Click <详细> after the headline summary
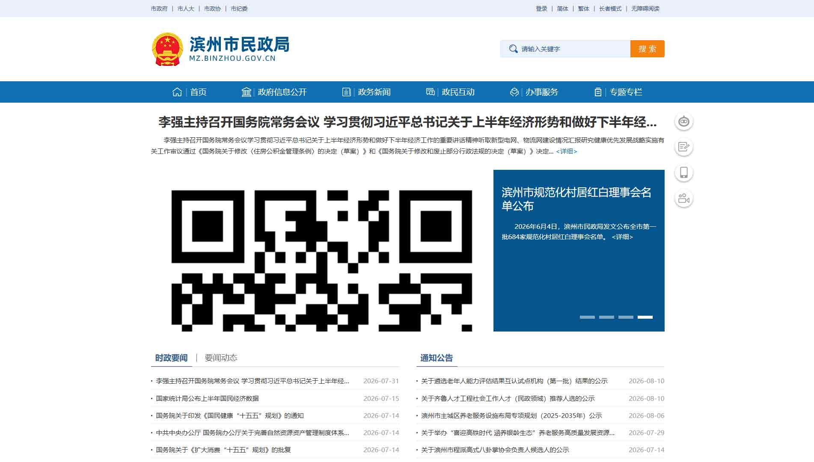 pos(567,151)
